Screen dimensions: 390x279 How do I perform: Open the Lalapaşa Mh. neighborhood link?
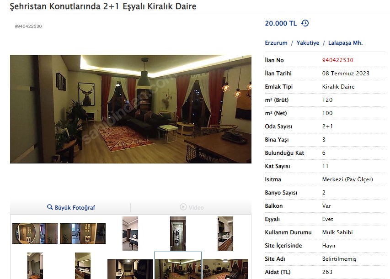click(x=346, y=43)
